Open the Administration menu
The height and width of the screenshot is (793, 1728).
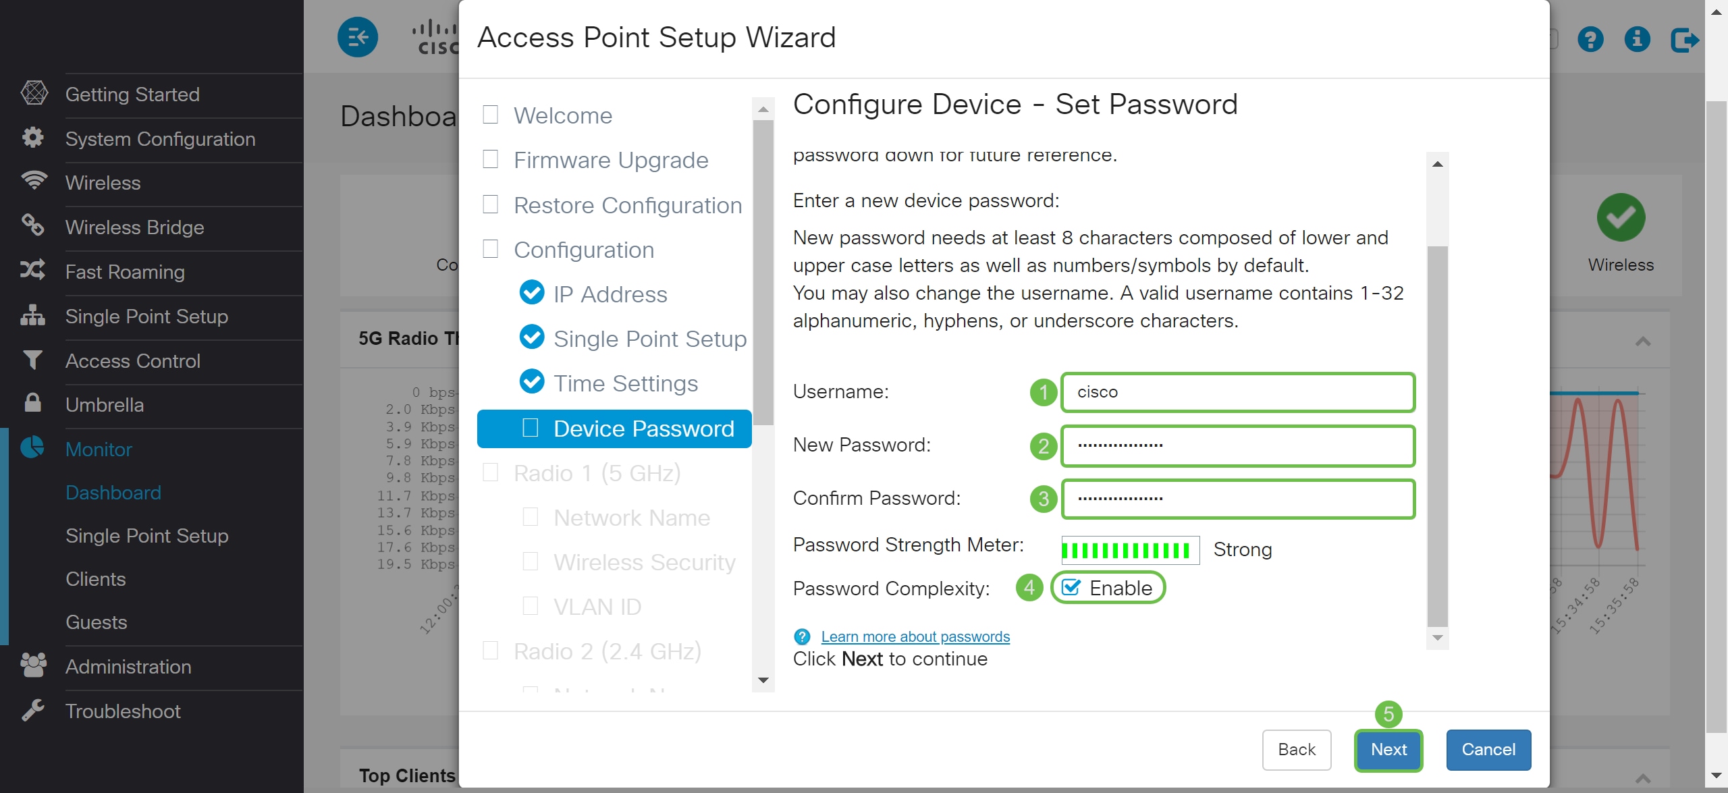[x=128, y=667]
